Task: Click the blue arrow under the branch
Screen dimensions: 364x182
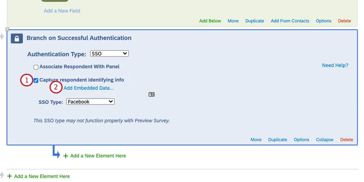Action: pos(56,152)
